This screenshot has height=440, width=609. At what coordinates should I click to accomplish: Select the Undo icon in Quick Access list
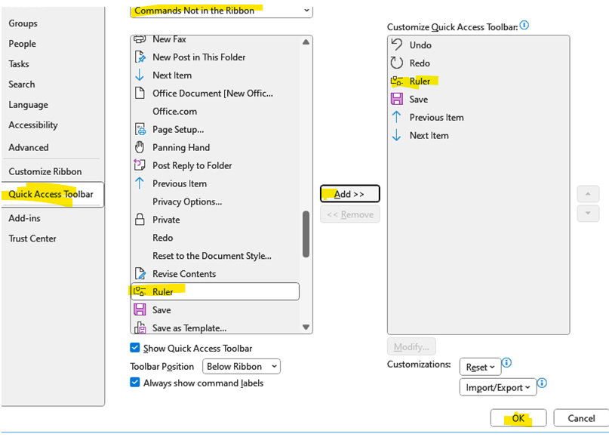pyautogui.click(x=397, y=45)
